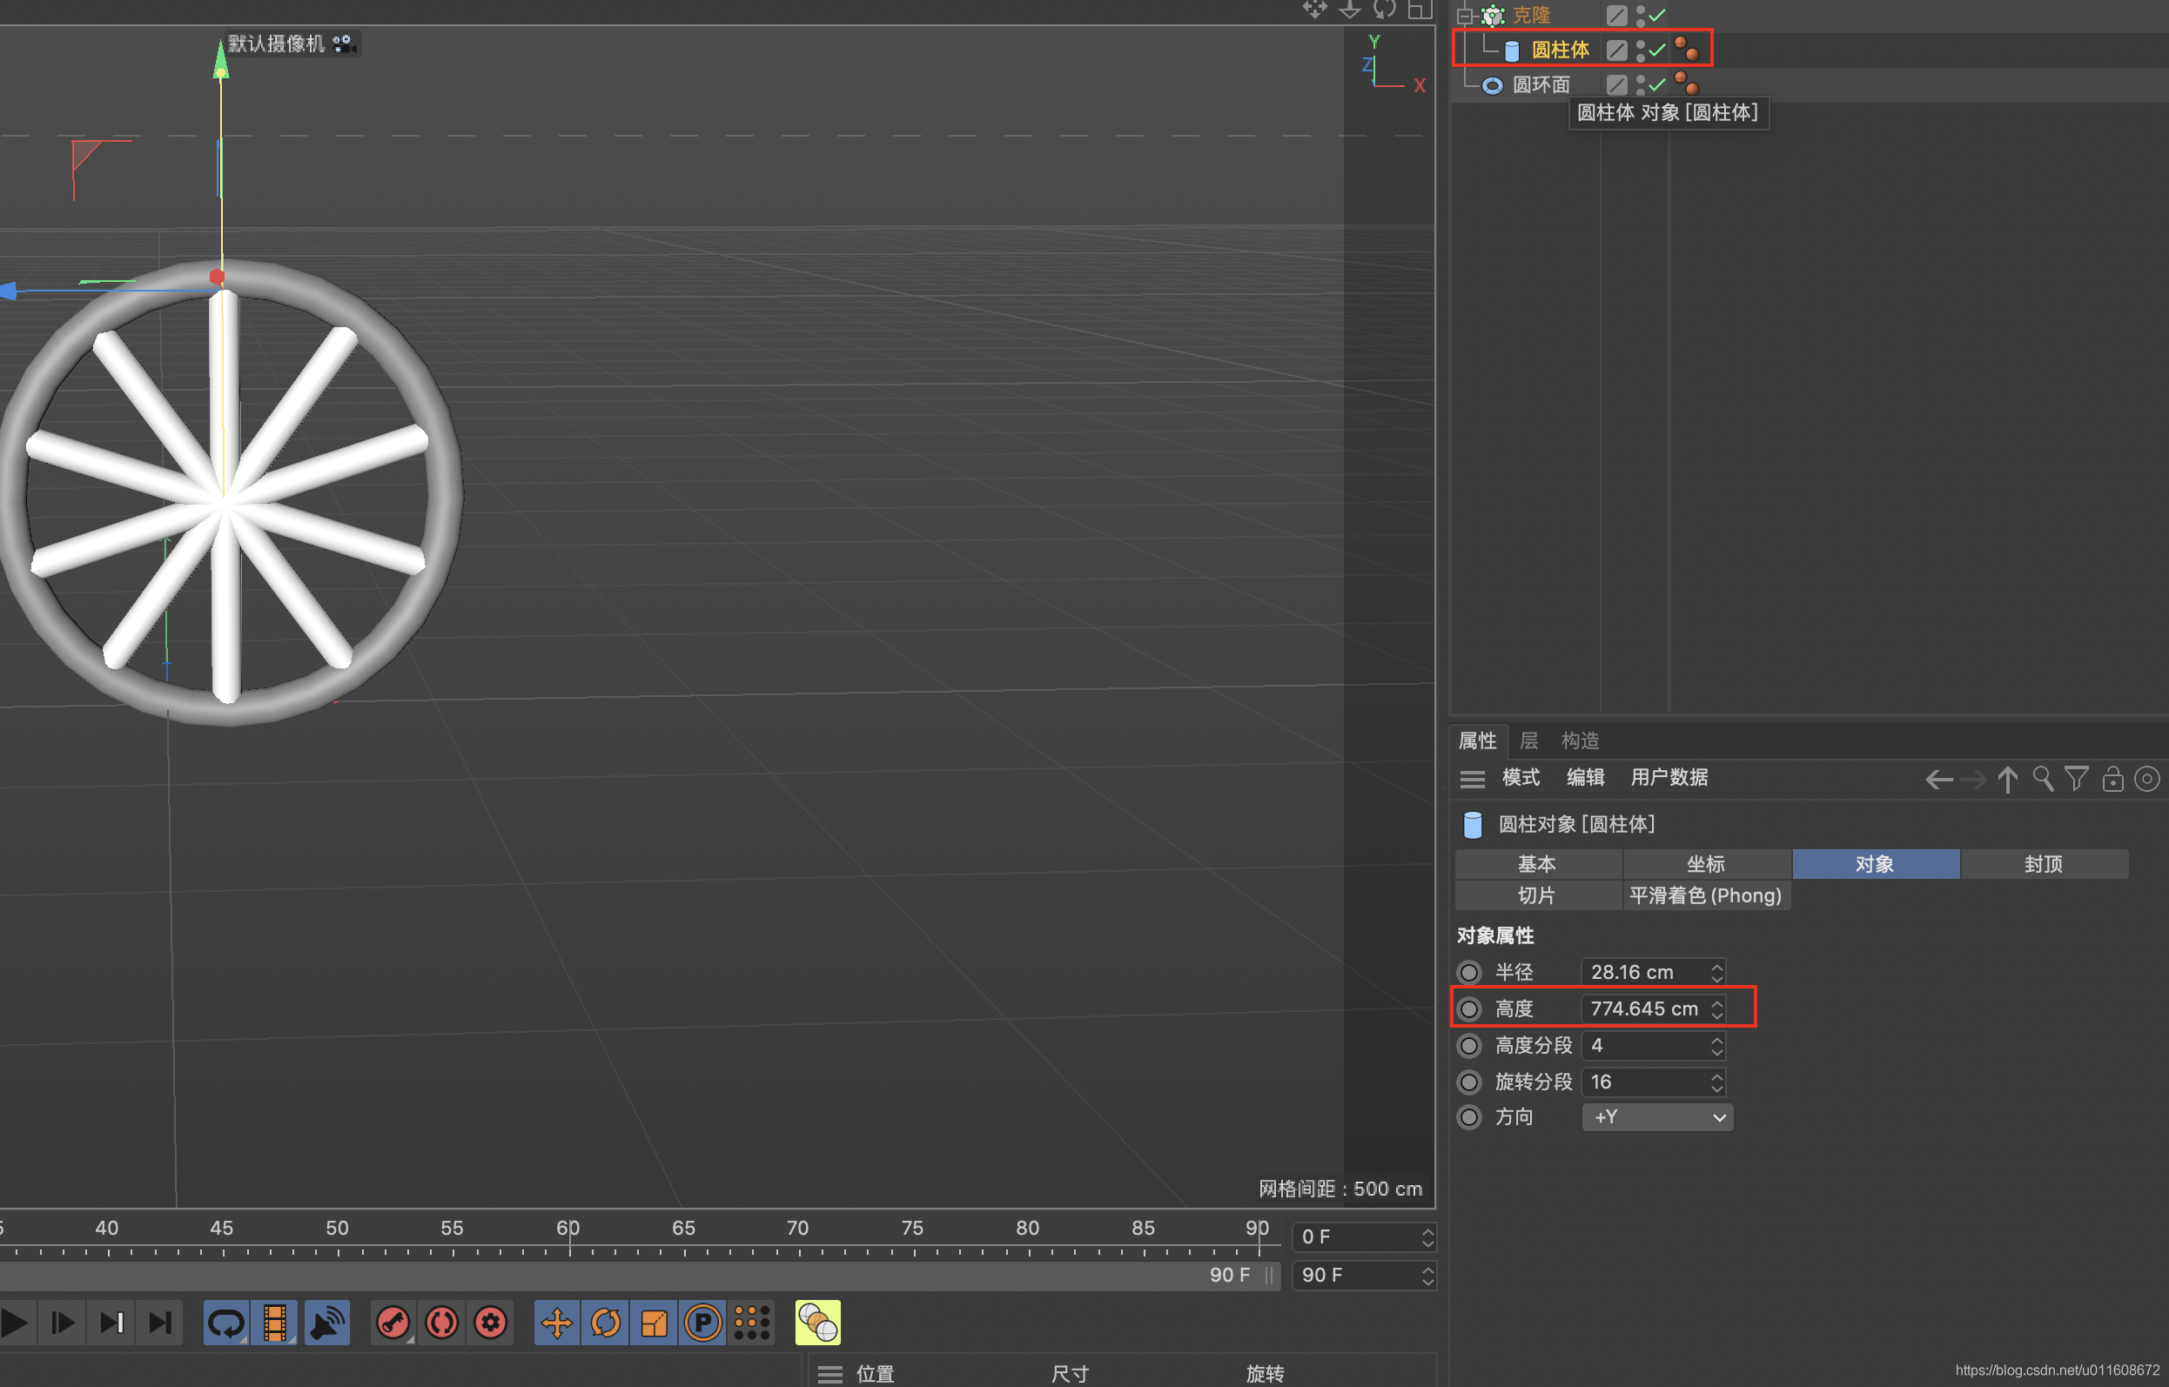Open the 坐标 tab
This screenshot has width=2169, height=1387.
pyautogui.click(x=1705, y=865)
